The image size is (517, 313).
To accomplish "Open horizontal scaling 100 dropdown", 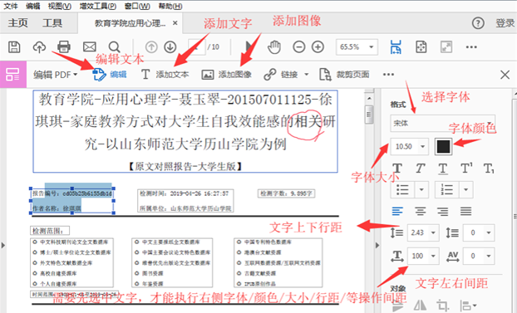I will point(433,256).
